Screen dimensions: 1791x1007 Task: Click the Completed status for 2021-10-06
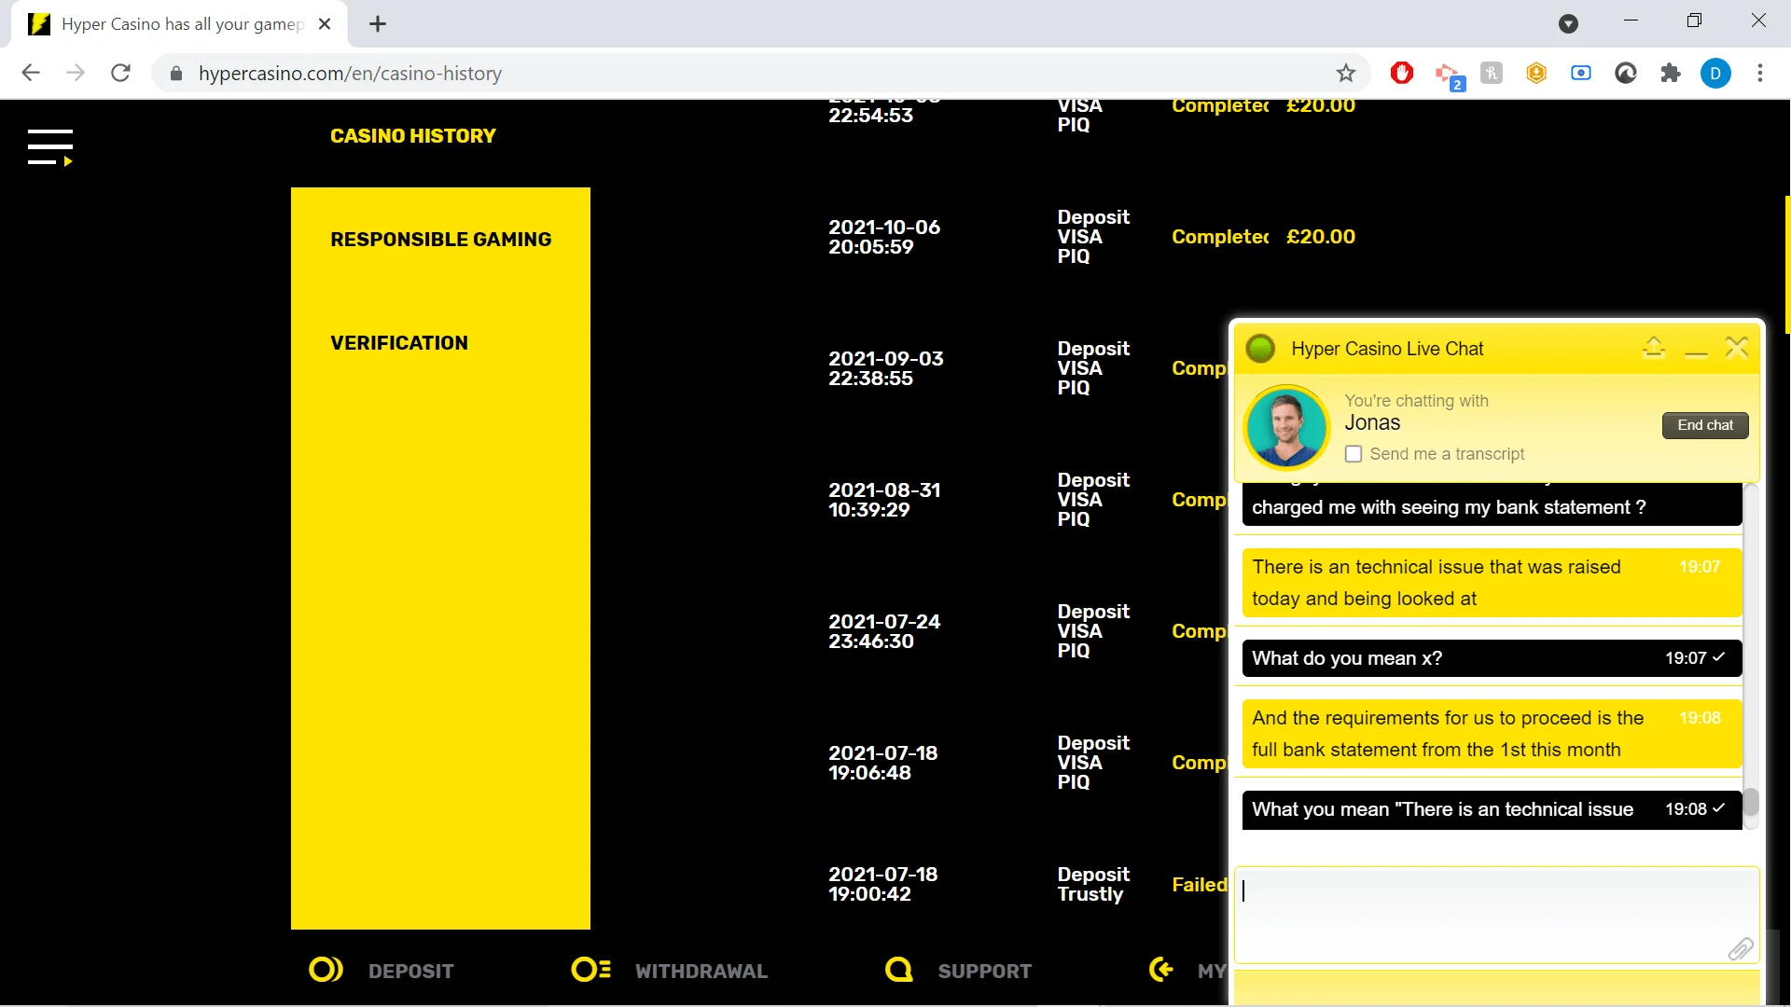(x=1220, y=237)
